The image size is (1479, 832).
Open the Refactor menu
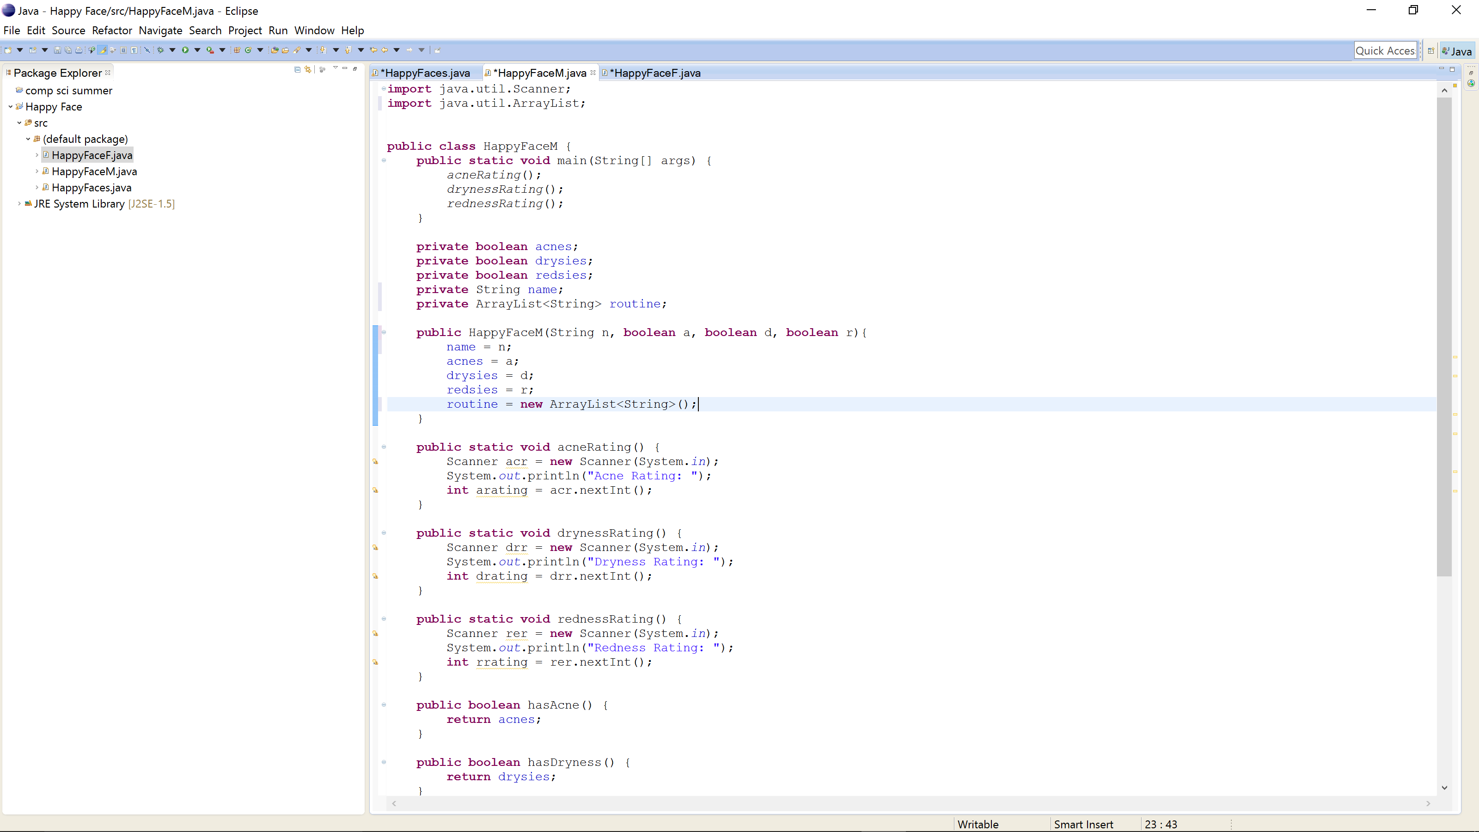[111, 31]
